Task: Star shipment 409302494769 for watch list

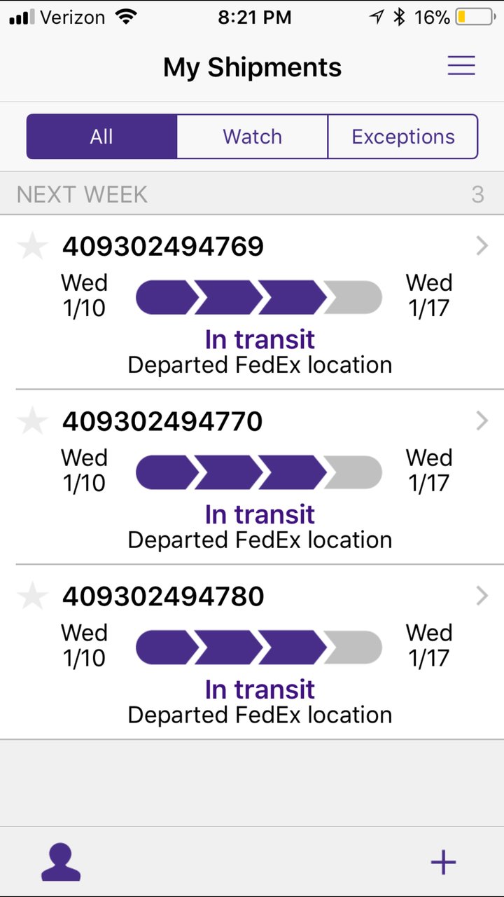Action: pos(32,246)
